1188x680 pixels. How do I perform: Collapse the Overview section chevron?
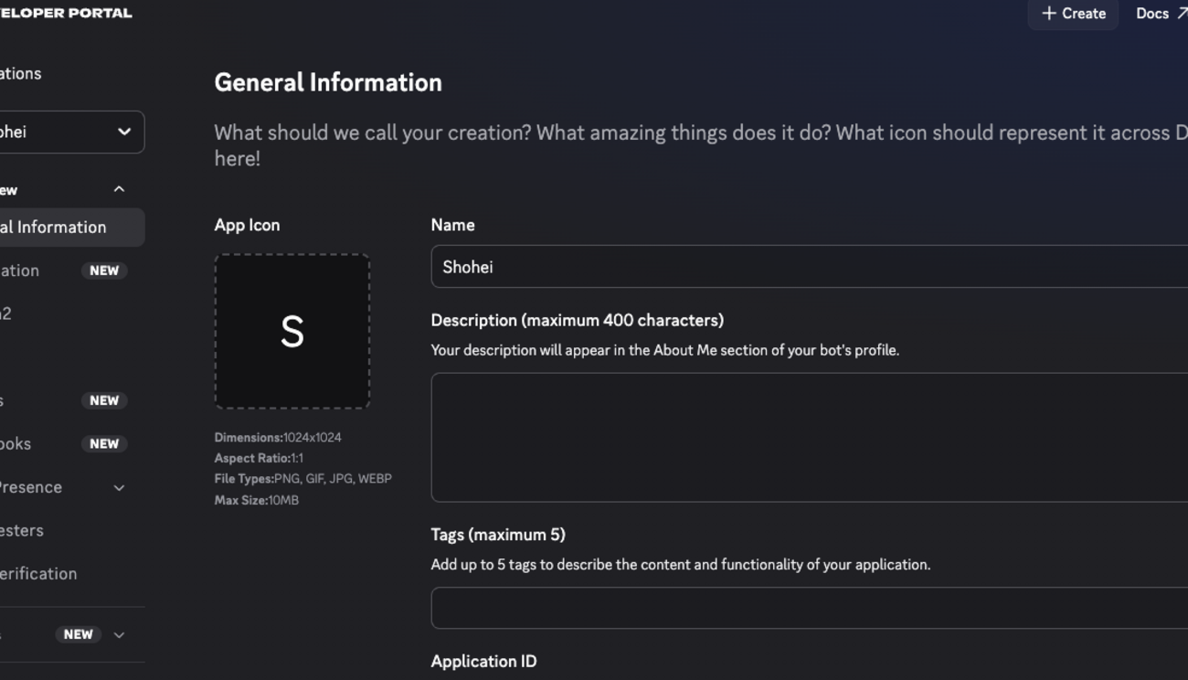click(119, 189)
